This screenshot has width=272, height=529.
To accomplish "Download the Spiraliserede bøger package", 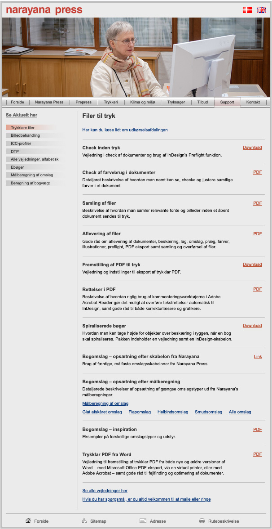I will click(252, 326).
